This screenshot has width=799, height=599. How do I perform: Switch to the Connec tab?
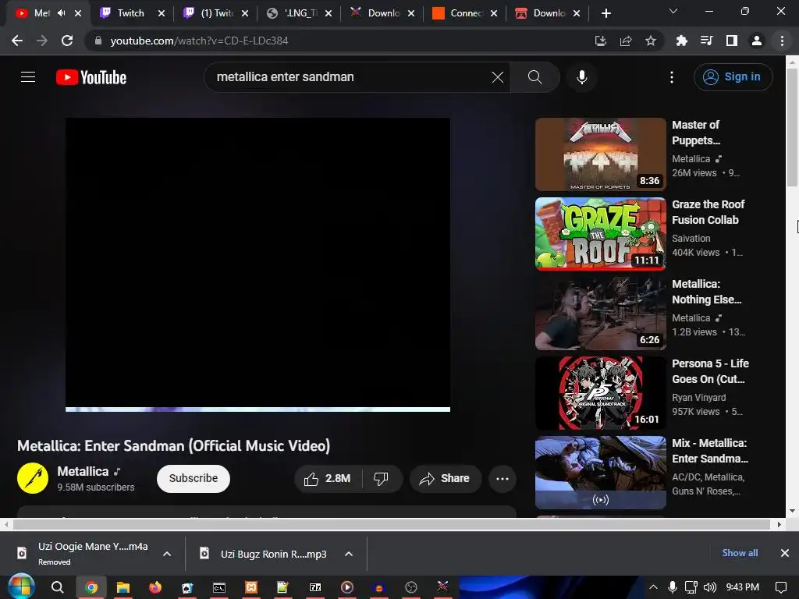[x=467, y=13]
